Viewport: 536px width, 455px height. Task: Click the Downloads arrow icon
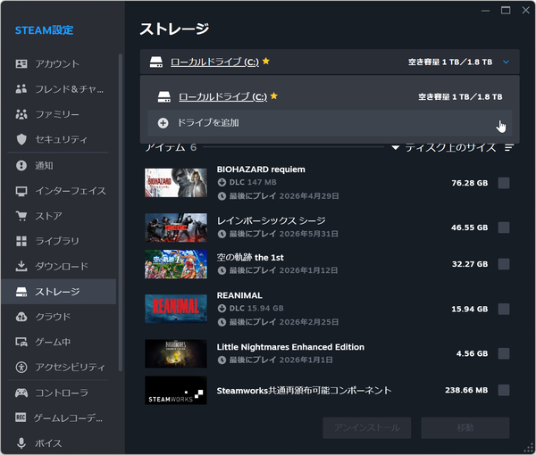point(21,266)
